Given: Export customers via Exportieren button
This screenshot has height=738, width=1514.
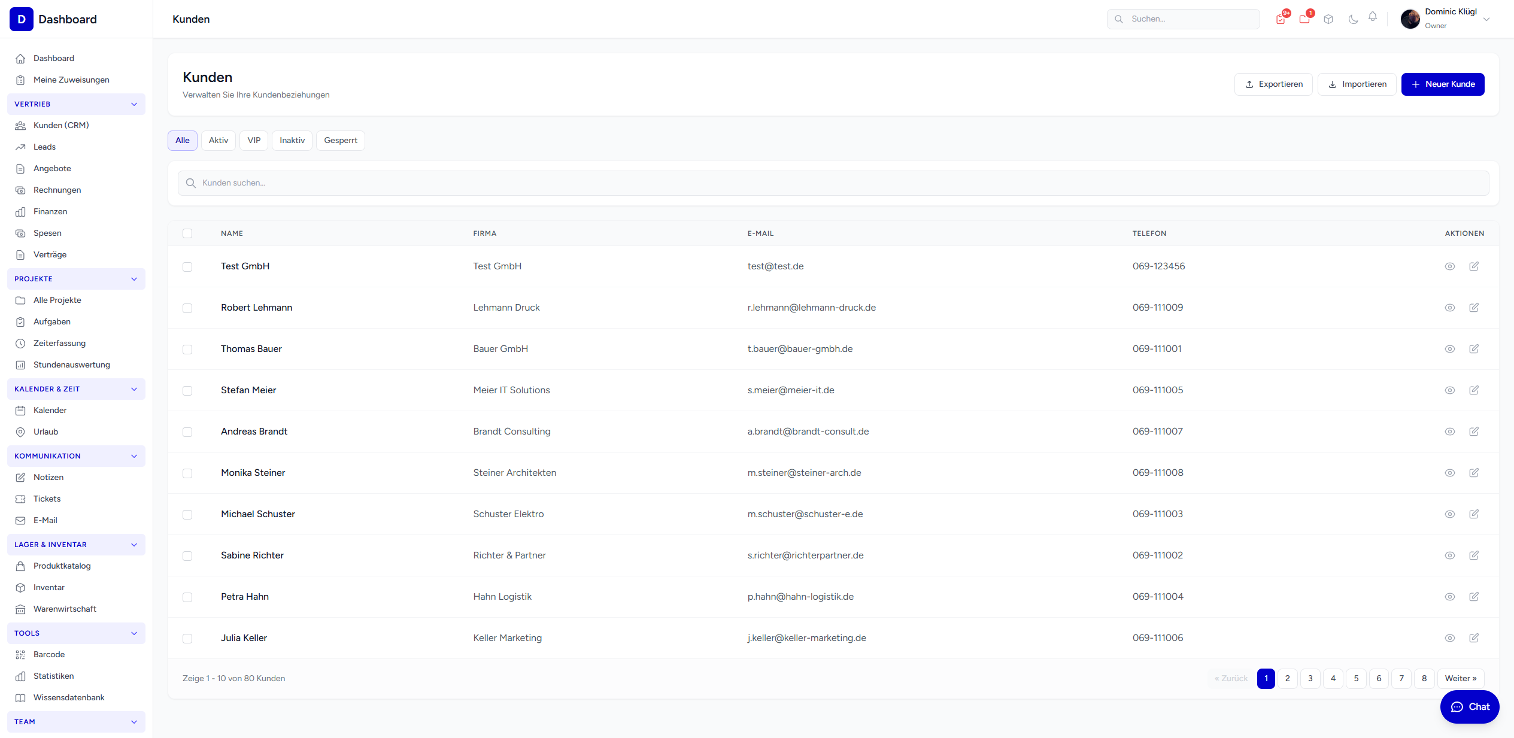Looking at the screenshot, I should [x=1273, y=84].
